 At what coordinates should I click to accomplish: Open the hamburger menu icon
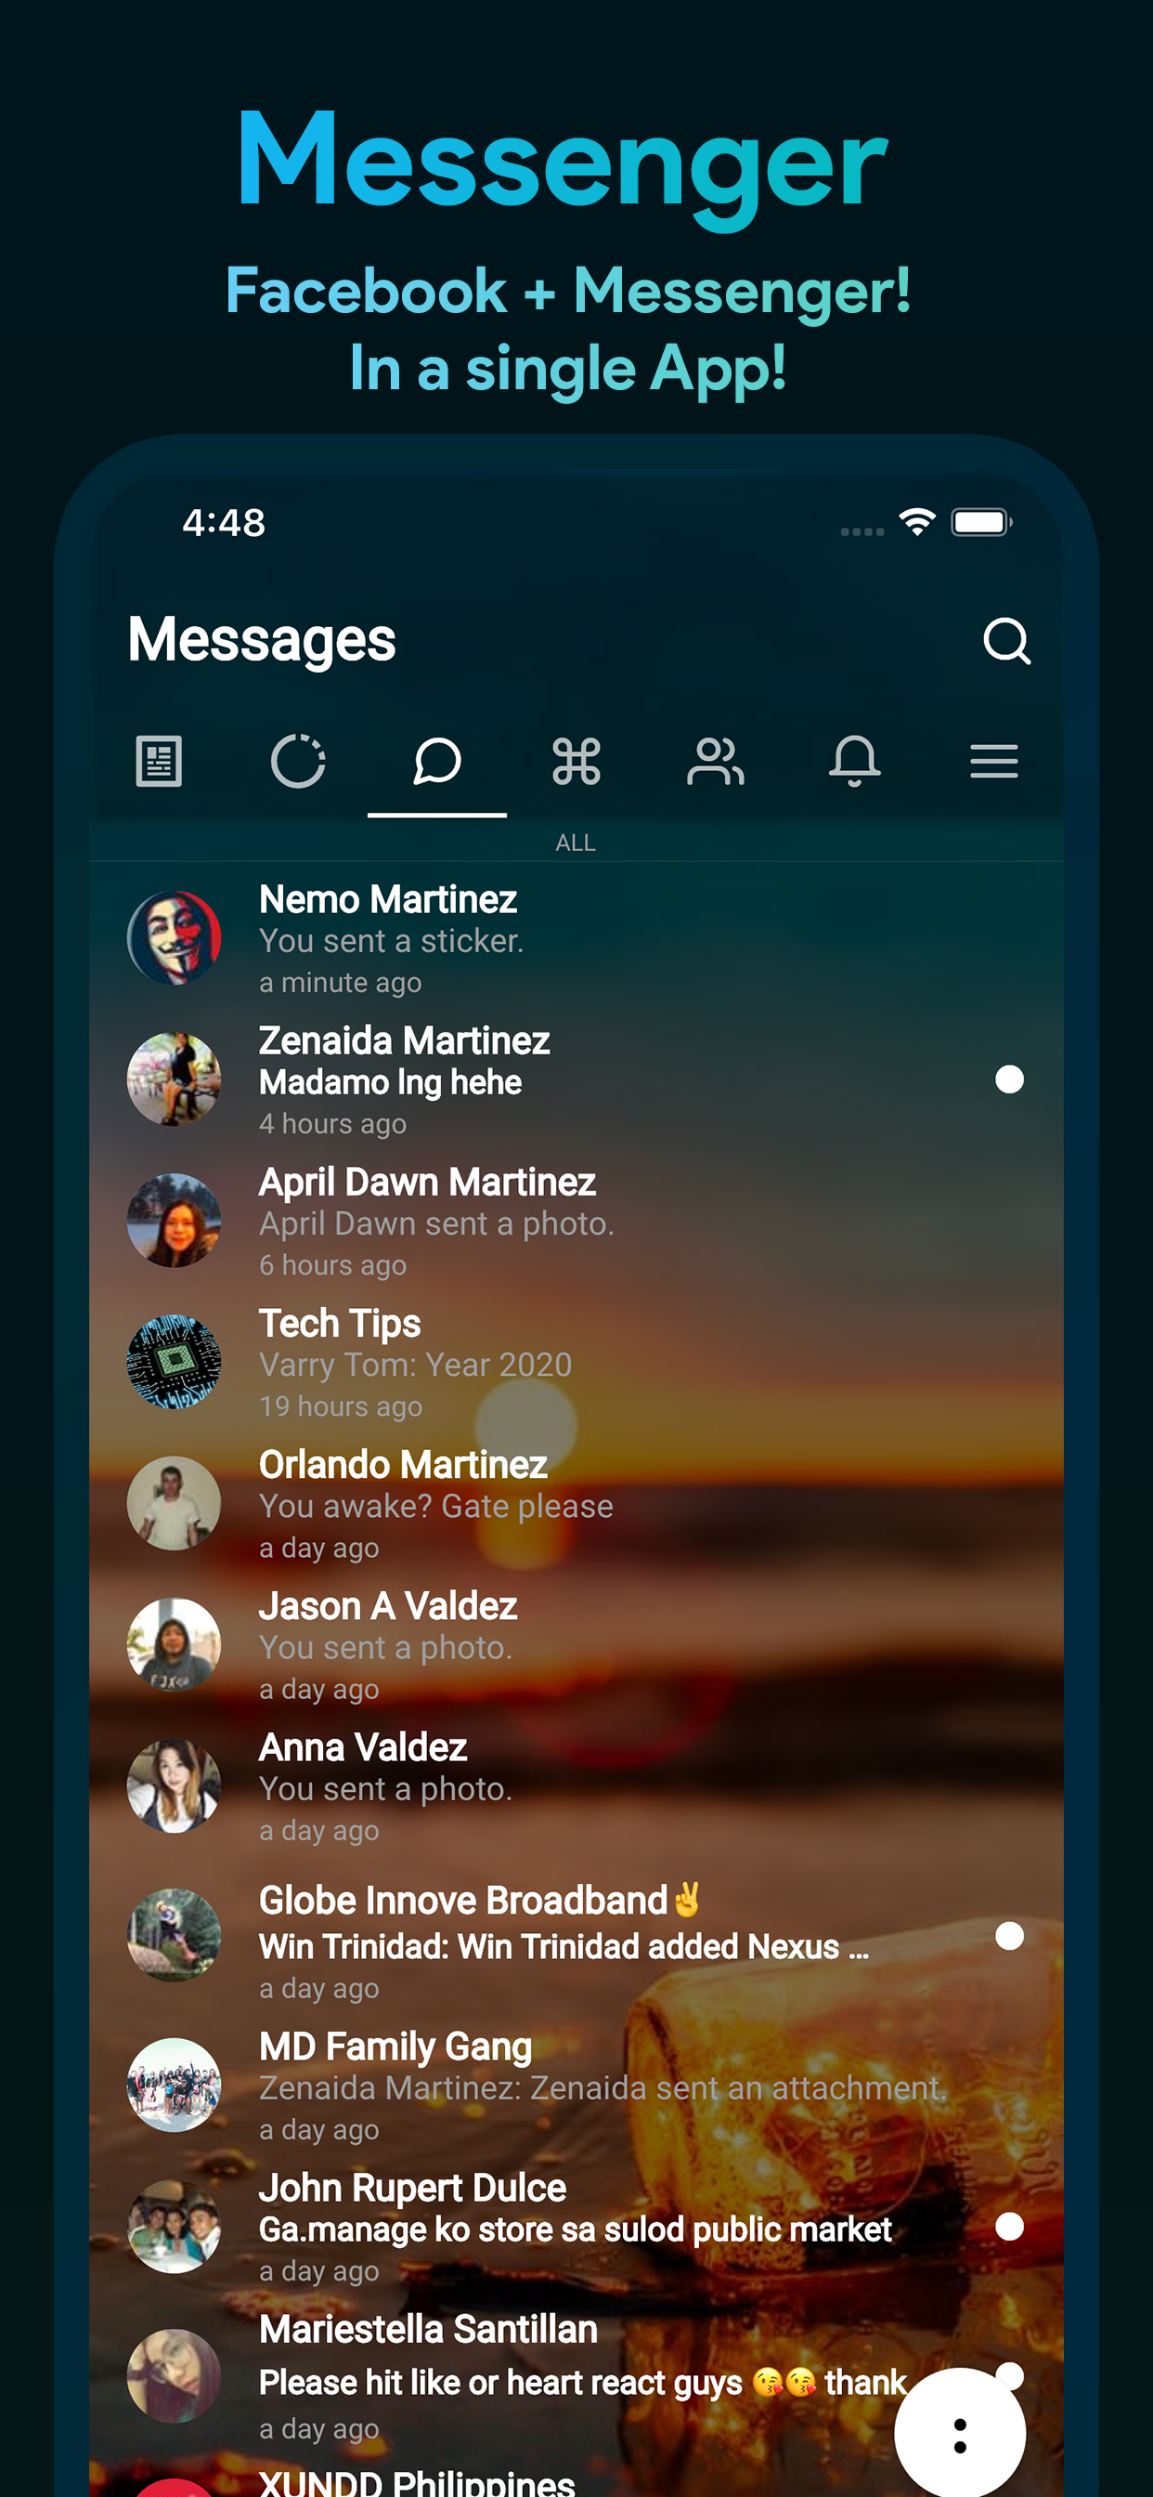(994, 761)
